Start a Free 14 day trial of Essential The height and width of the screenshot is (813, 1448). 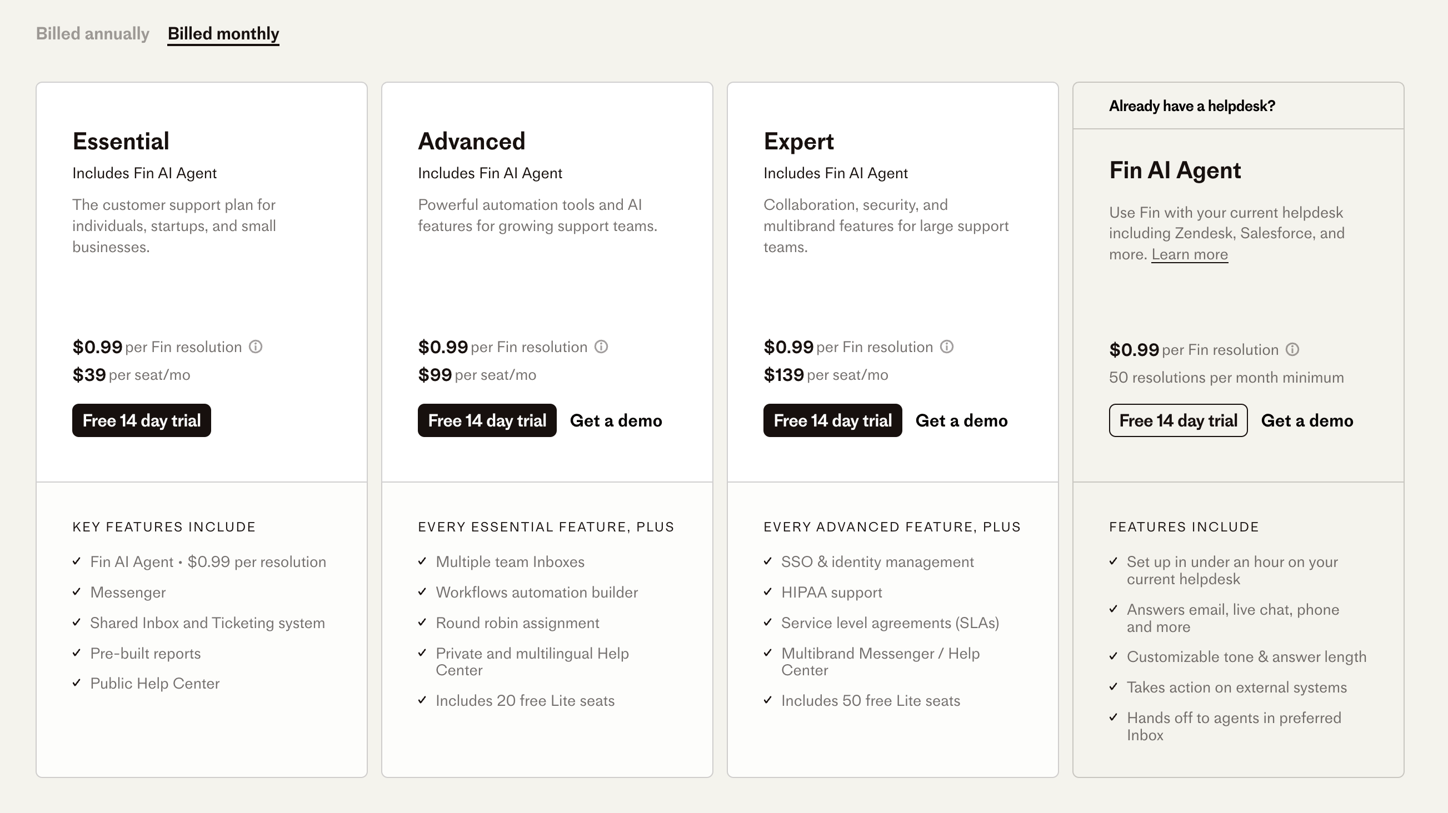coord(141,420)
